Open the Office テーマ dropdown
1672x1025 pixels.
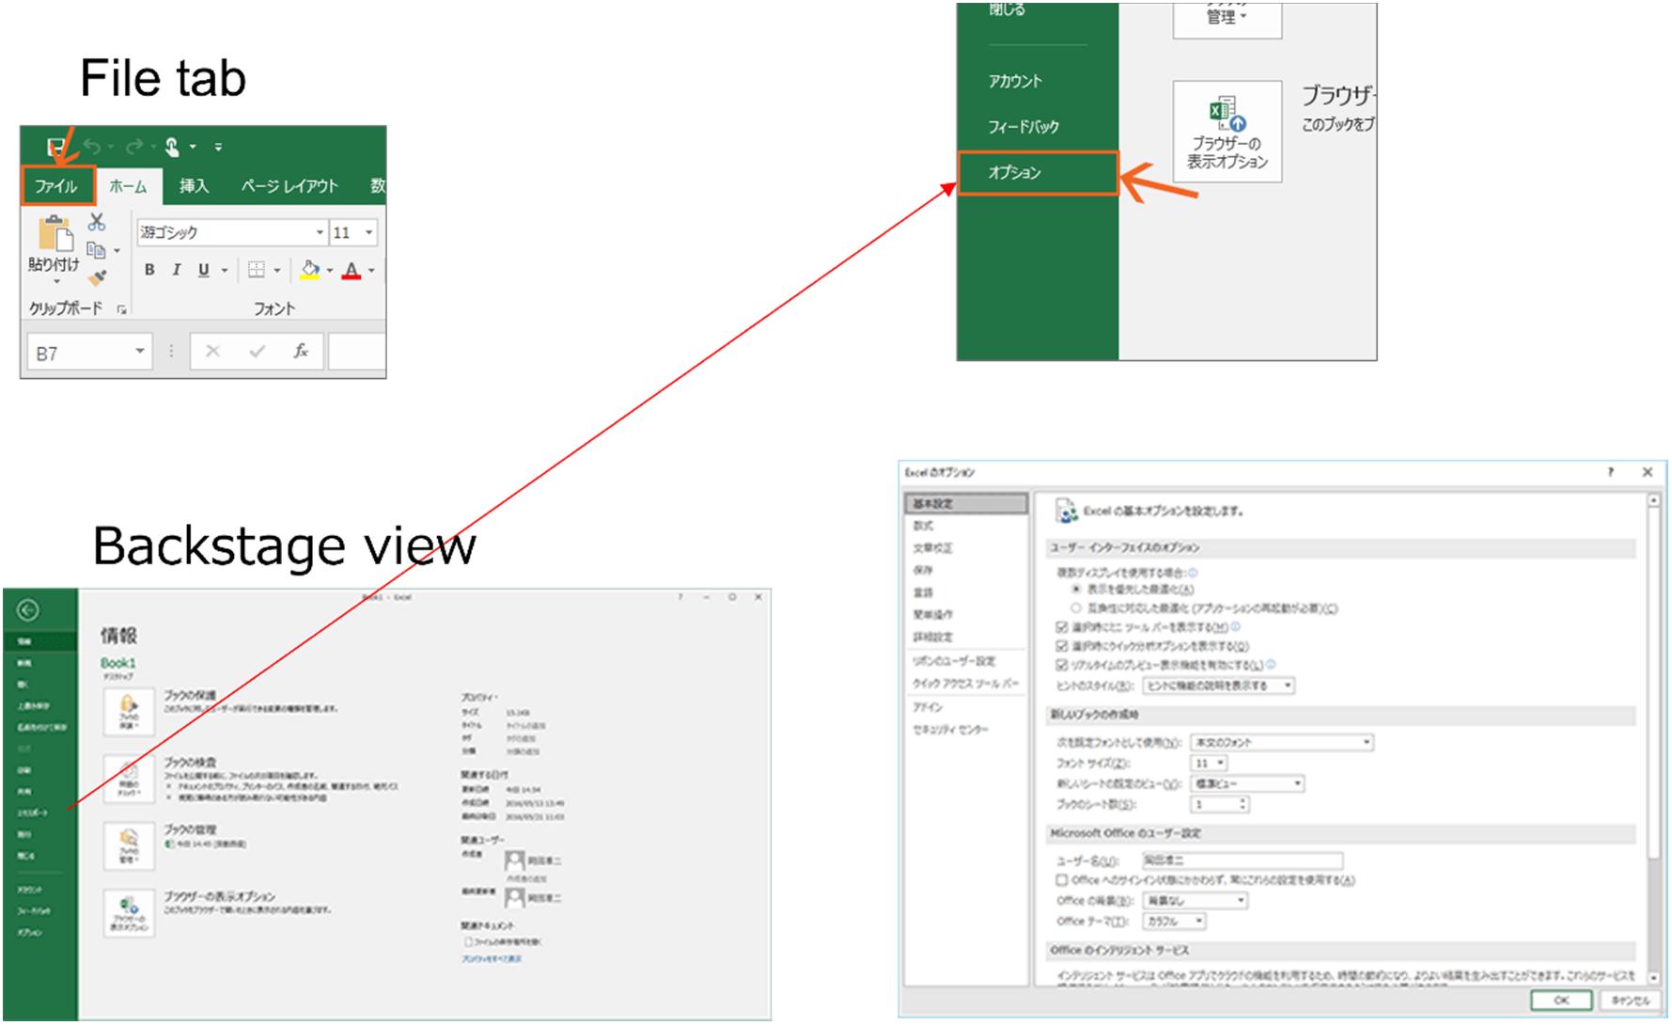tap(1175, 922)
